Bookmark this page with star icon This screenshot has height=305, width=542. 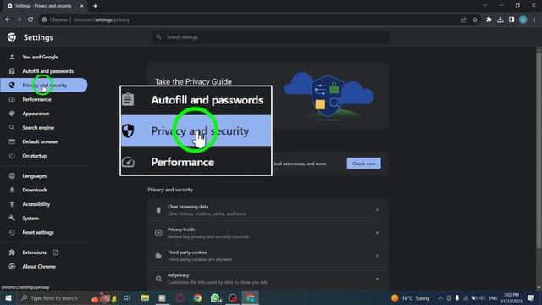(475, 19)
